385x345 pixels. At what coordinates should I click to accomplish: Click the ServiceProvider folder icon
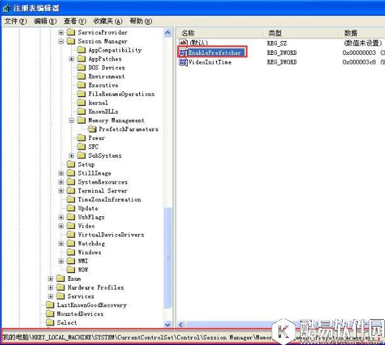pyautogui.click(x=71, y=32)
